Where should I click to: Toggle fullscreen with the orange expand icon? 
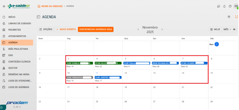(x=236, y=17)
